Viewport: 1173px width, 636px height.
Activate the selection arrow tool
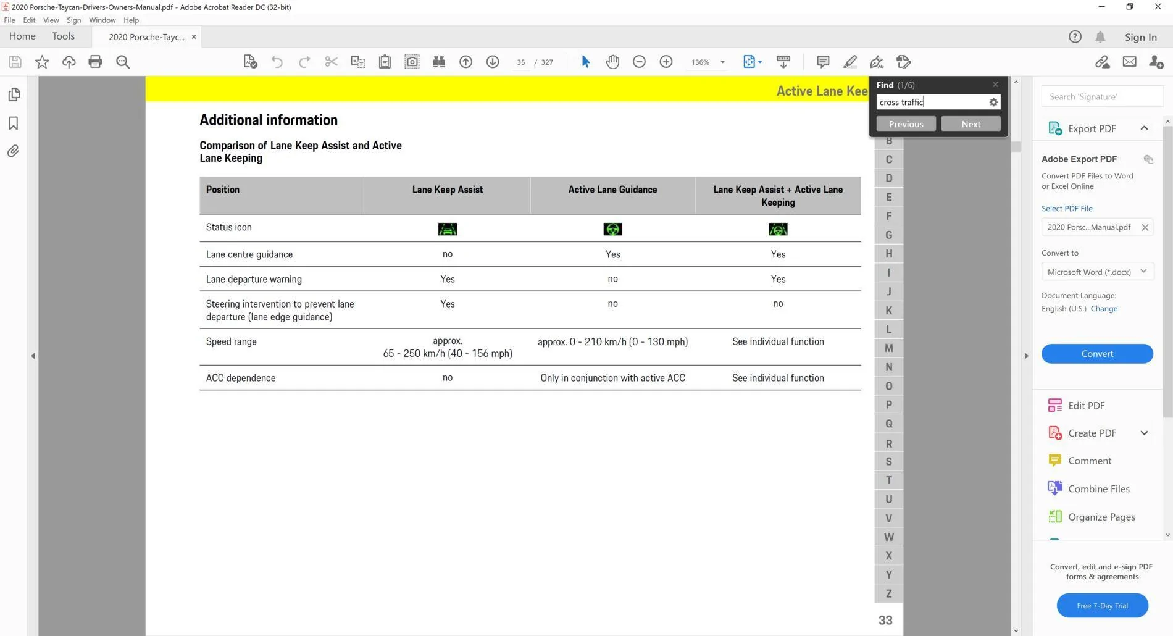(585, 62)
